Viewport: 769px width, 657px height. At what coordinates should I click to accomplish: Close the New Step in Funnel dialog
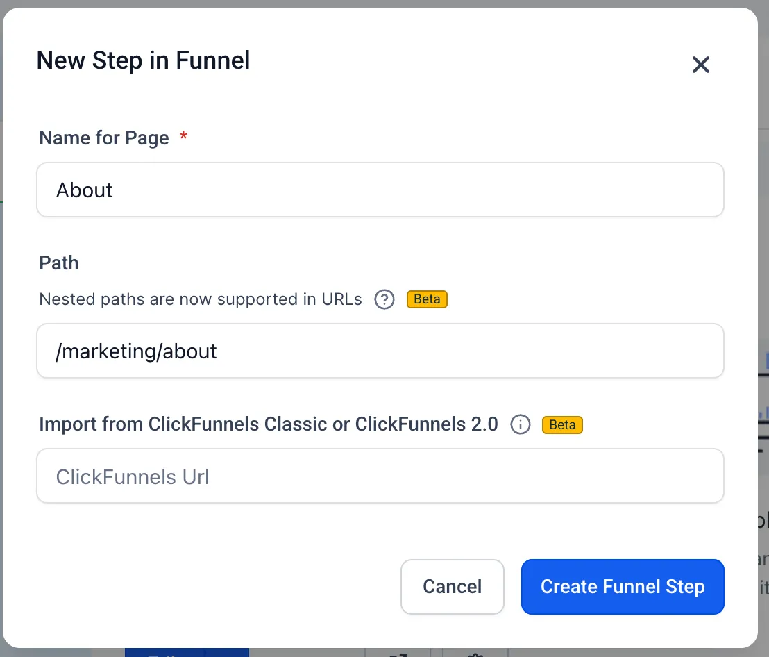point(700,65)
